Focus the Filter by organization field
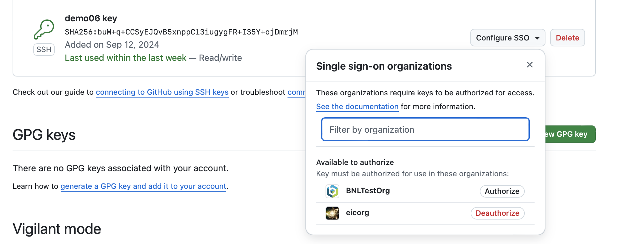 425,129
